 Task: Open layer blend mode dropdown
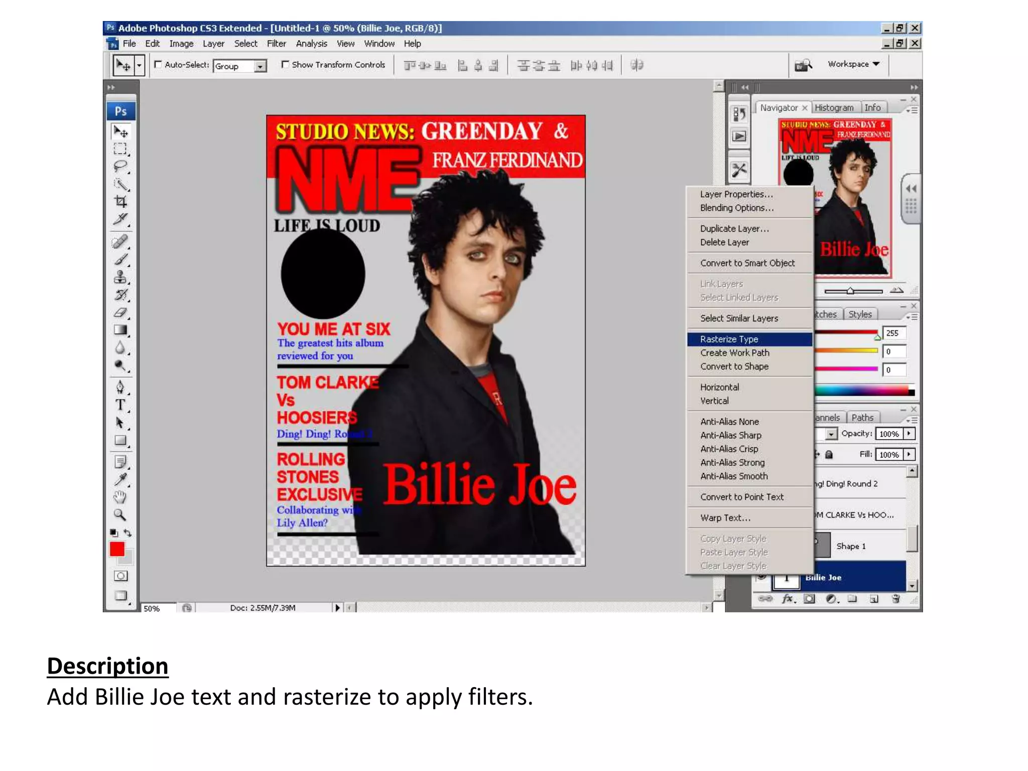pos(831,434)
